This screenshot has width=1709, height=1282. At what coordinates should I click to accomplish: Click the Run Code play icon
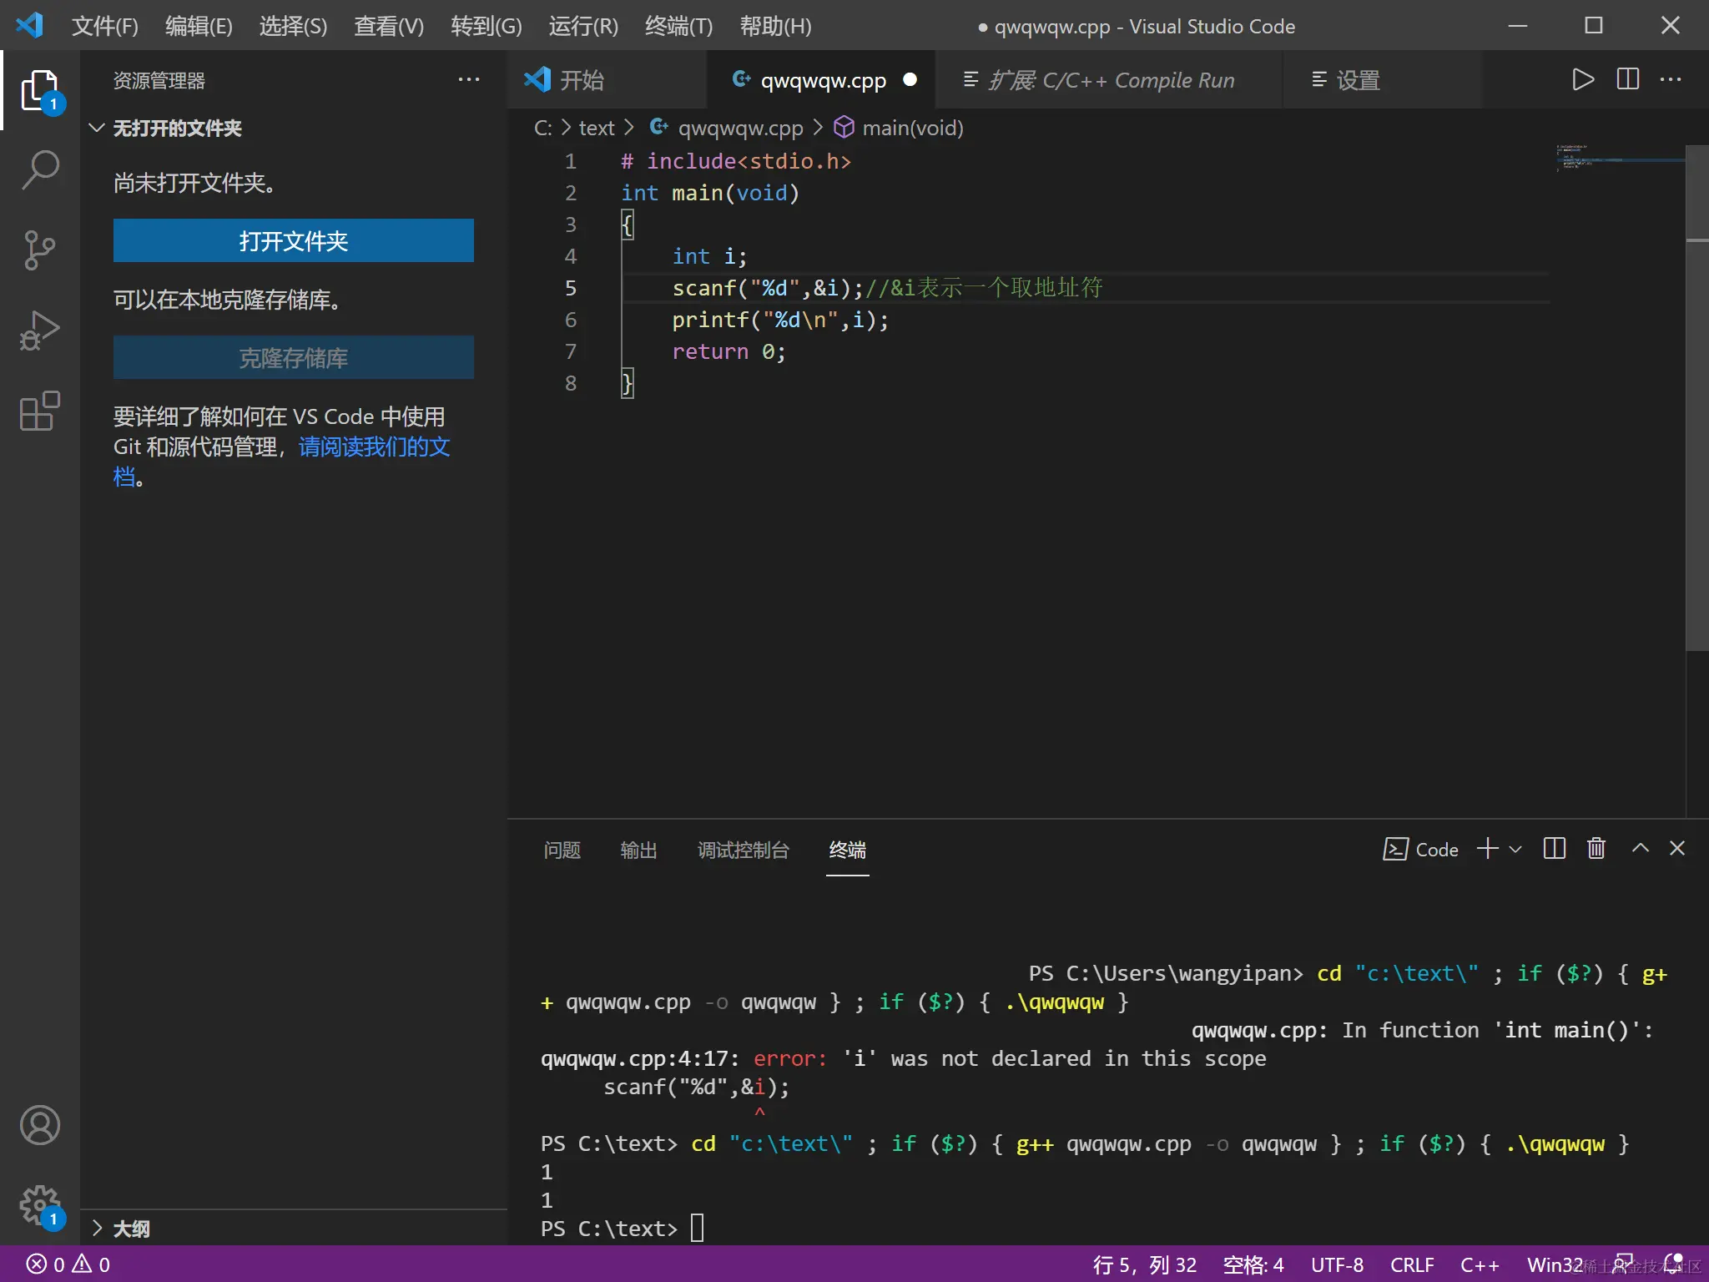(x=1582, y=80)
